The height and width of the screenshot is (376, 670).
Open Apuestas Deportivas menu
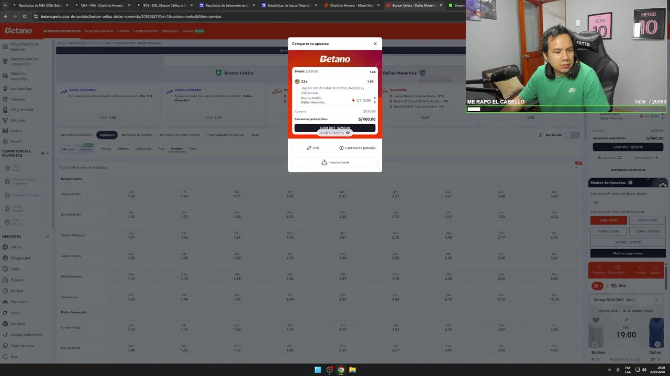click(62, 31)
